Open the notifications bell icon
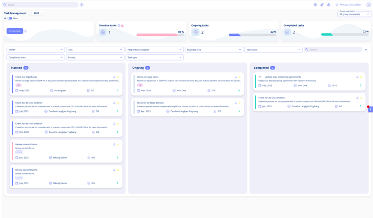Viewport: 373px width, 218px height. tap(328, 5)
